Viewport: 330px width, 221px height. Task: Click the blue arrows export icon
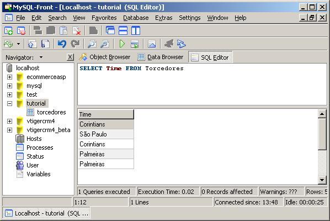182,44
